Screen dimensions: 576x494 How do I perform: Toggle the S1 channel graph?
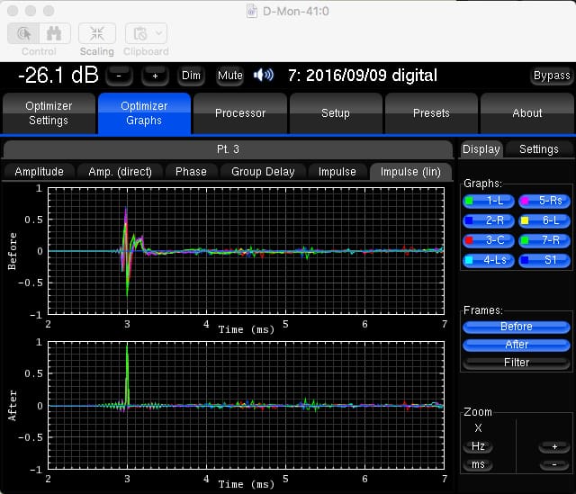(x=544, y=260)
